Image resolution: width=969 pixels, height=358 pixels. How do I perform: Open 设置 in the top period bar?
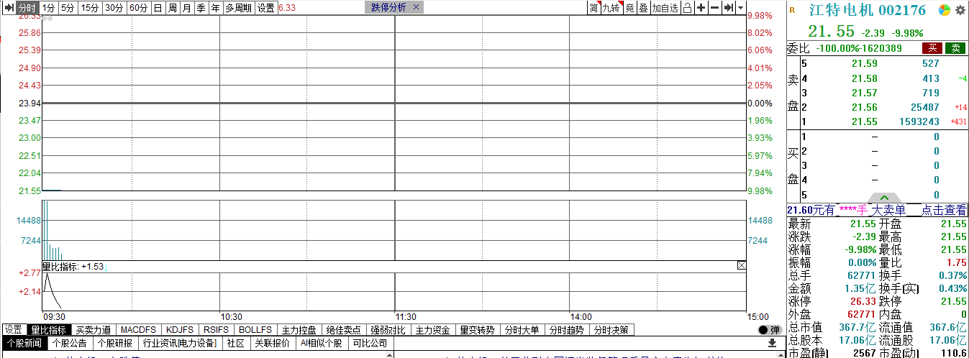click(266, 8)
